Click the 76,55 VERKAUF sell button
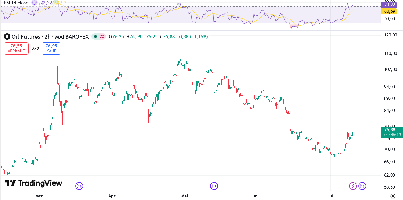The width and height of the screenshot is (403, 200). tap(16, 48)
